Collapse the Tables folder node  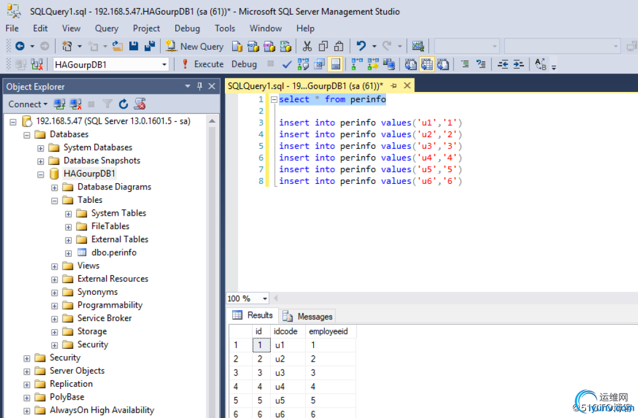tap(55, 201)
